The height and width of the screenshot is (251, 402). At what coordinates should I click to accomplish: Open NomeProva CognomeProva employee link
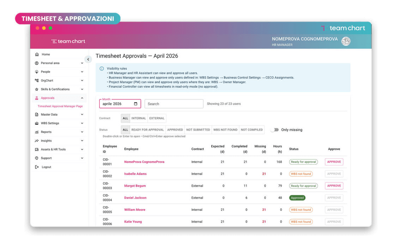(x=144, y=162)
